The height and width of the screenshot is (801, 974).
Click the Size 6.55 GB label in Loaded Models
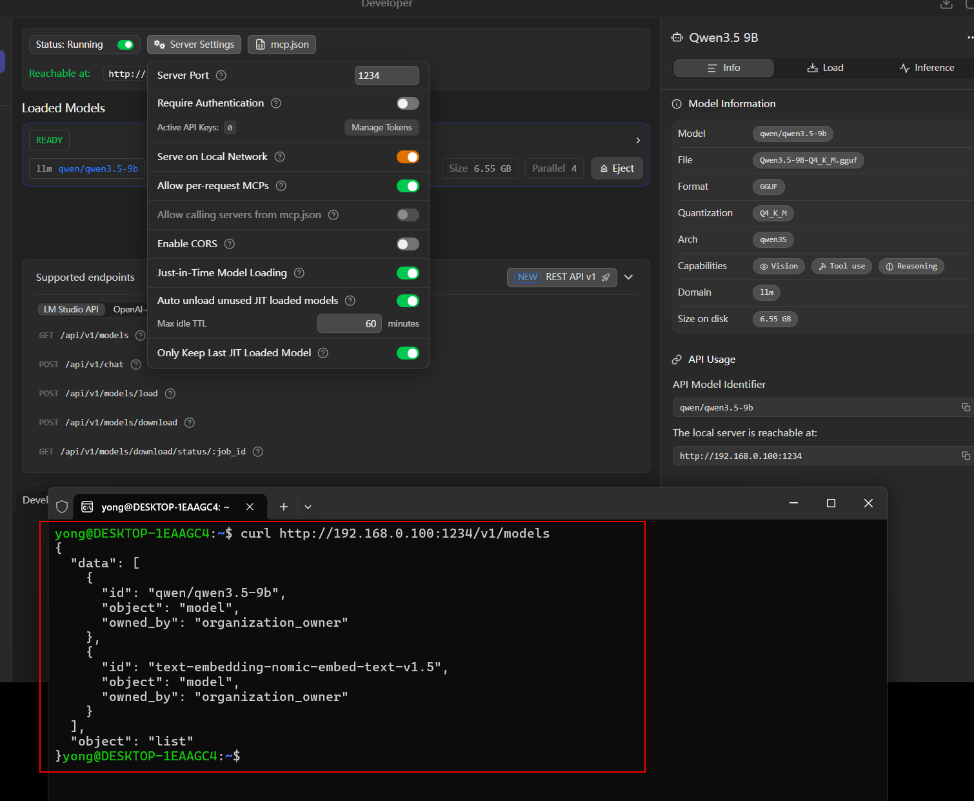pos(480,168)
